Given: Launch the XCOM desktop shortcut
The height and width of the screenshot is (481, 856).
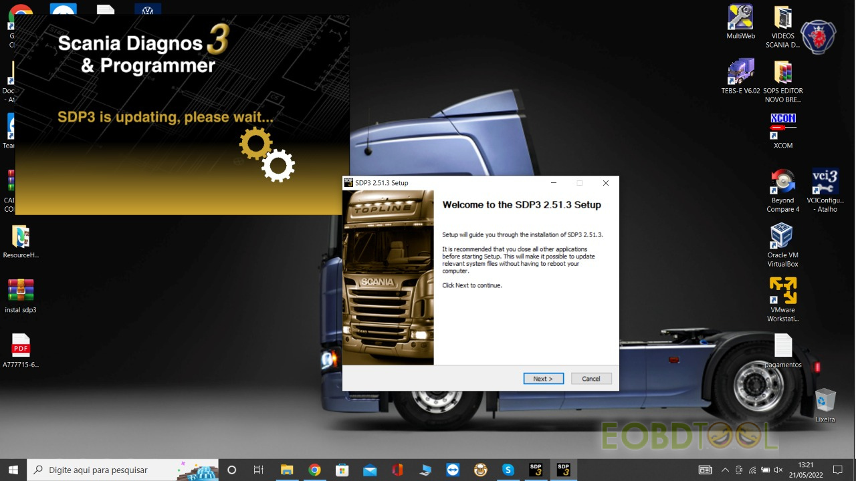Looking at the screenshot, I should [x=783, y=131].
